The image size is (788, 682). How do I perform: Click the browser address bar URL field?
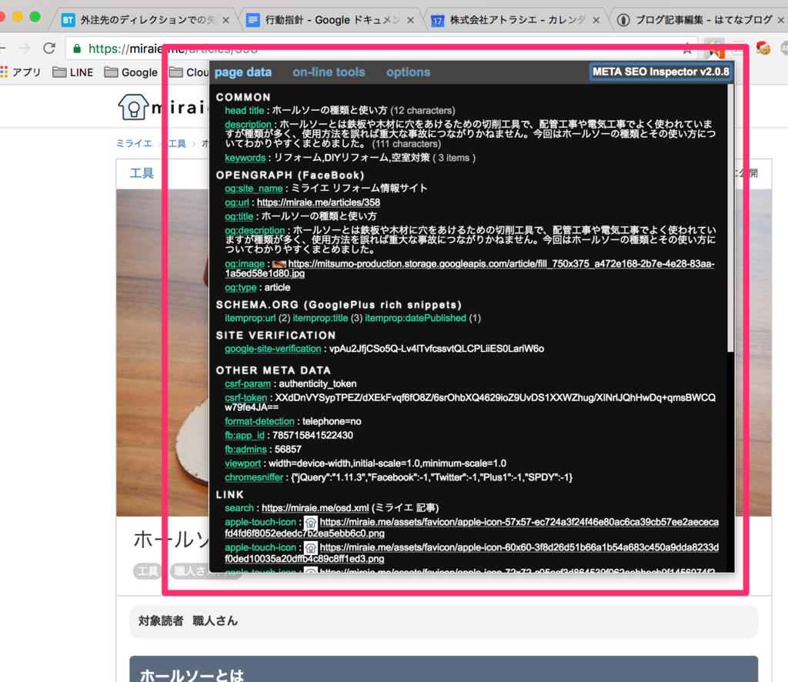point(381,48)
